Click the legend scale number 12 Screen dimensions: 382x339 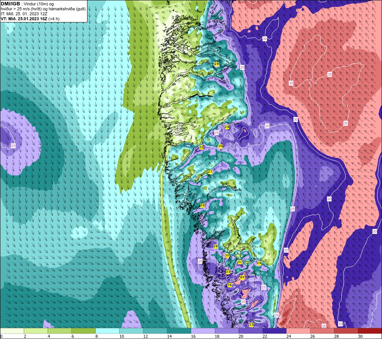click(146, 336)
